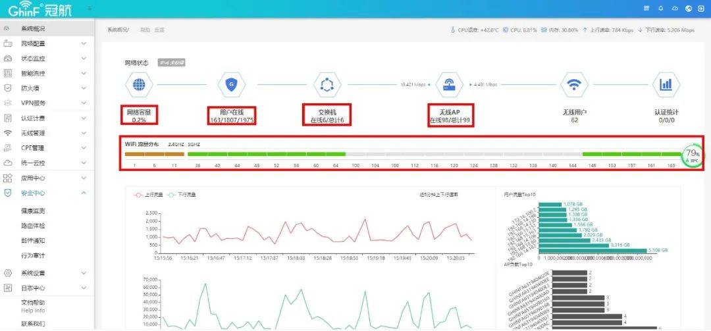Click the 统一云控 cloud icon in sidebar

coord(7,163)
